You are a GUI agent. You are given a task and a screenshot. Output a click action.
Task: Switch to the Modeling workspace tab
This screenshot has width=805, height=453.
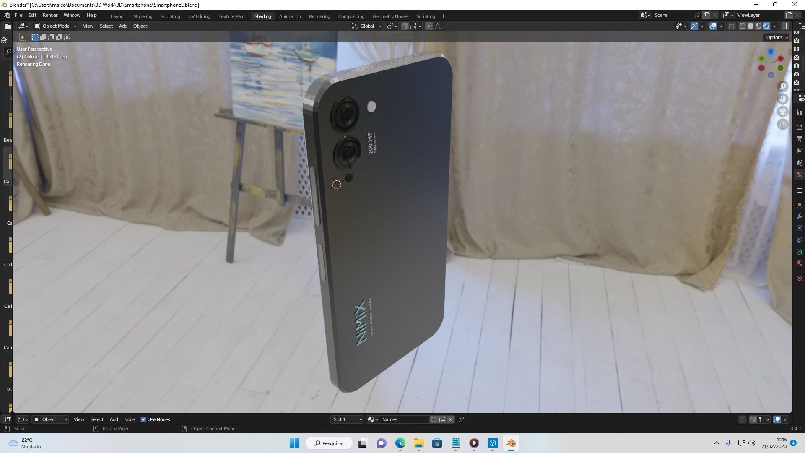(143, 16)
